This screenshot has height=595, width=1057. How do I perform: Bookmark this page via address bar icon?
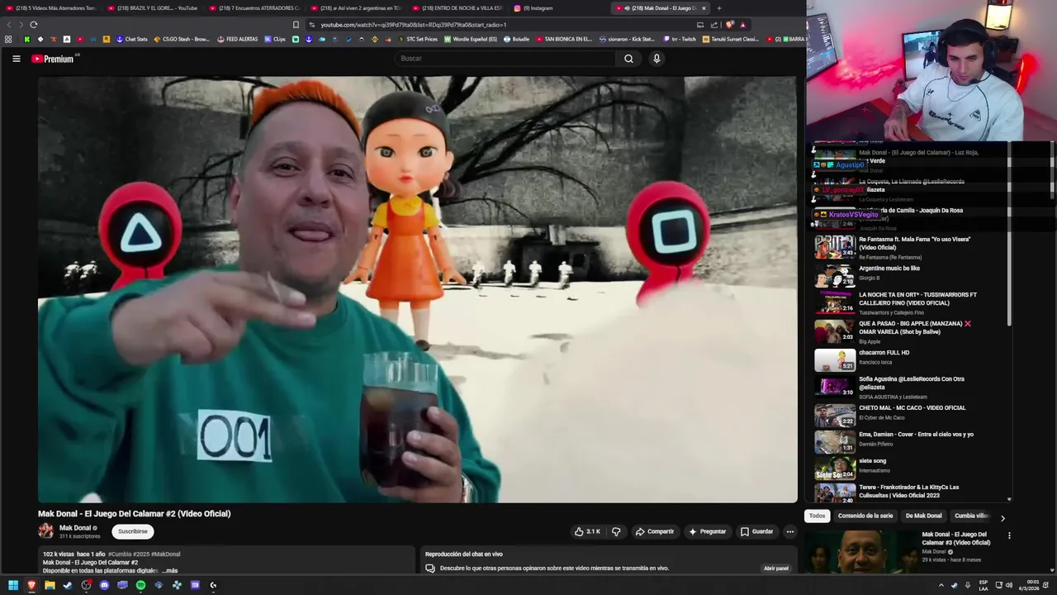click(x=296, y=25)
